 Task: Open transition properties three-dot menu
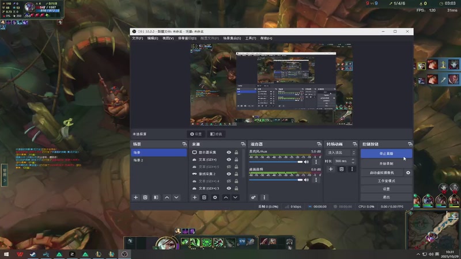[x=352, y=169]
